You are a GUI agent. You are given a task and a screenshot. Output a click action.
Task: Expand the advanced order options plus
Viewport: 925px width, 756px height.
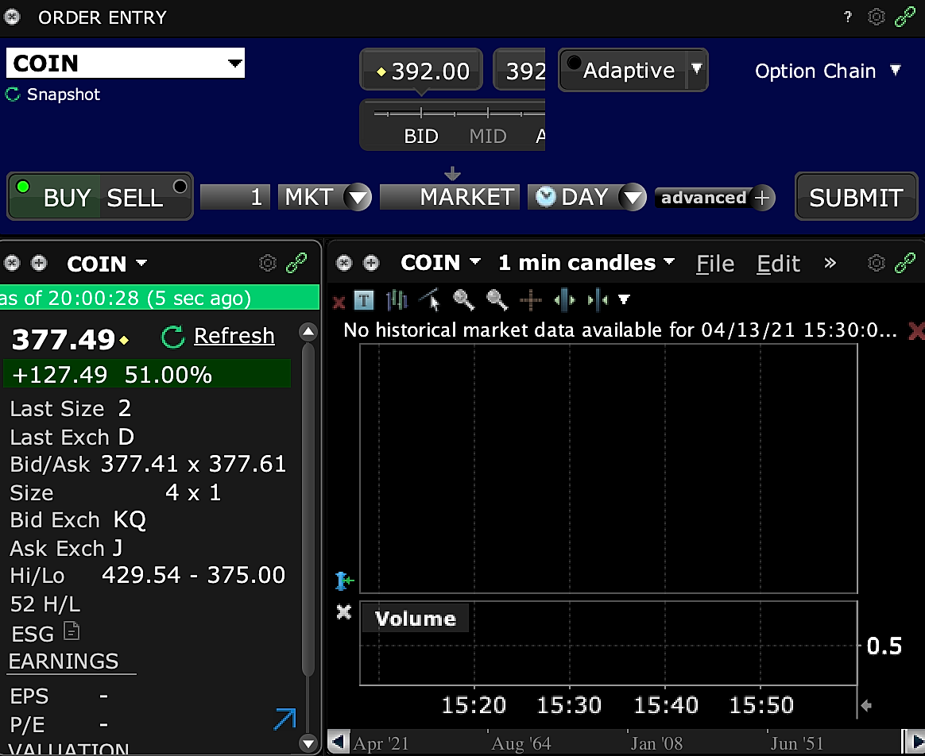(762, 198)
